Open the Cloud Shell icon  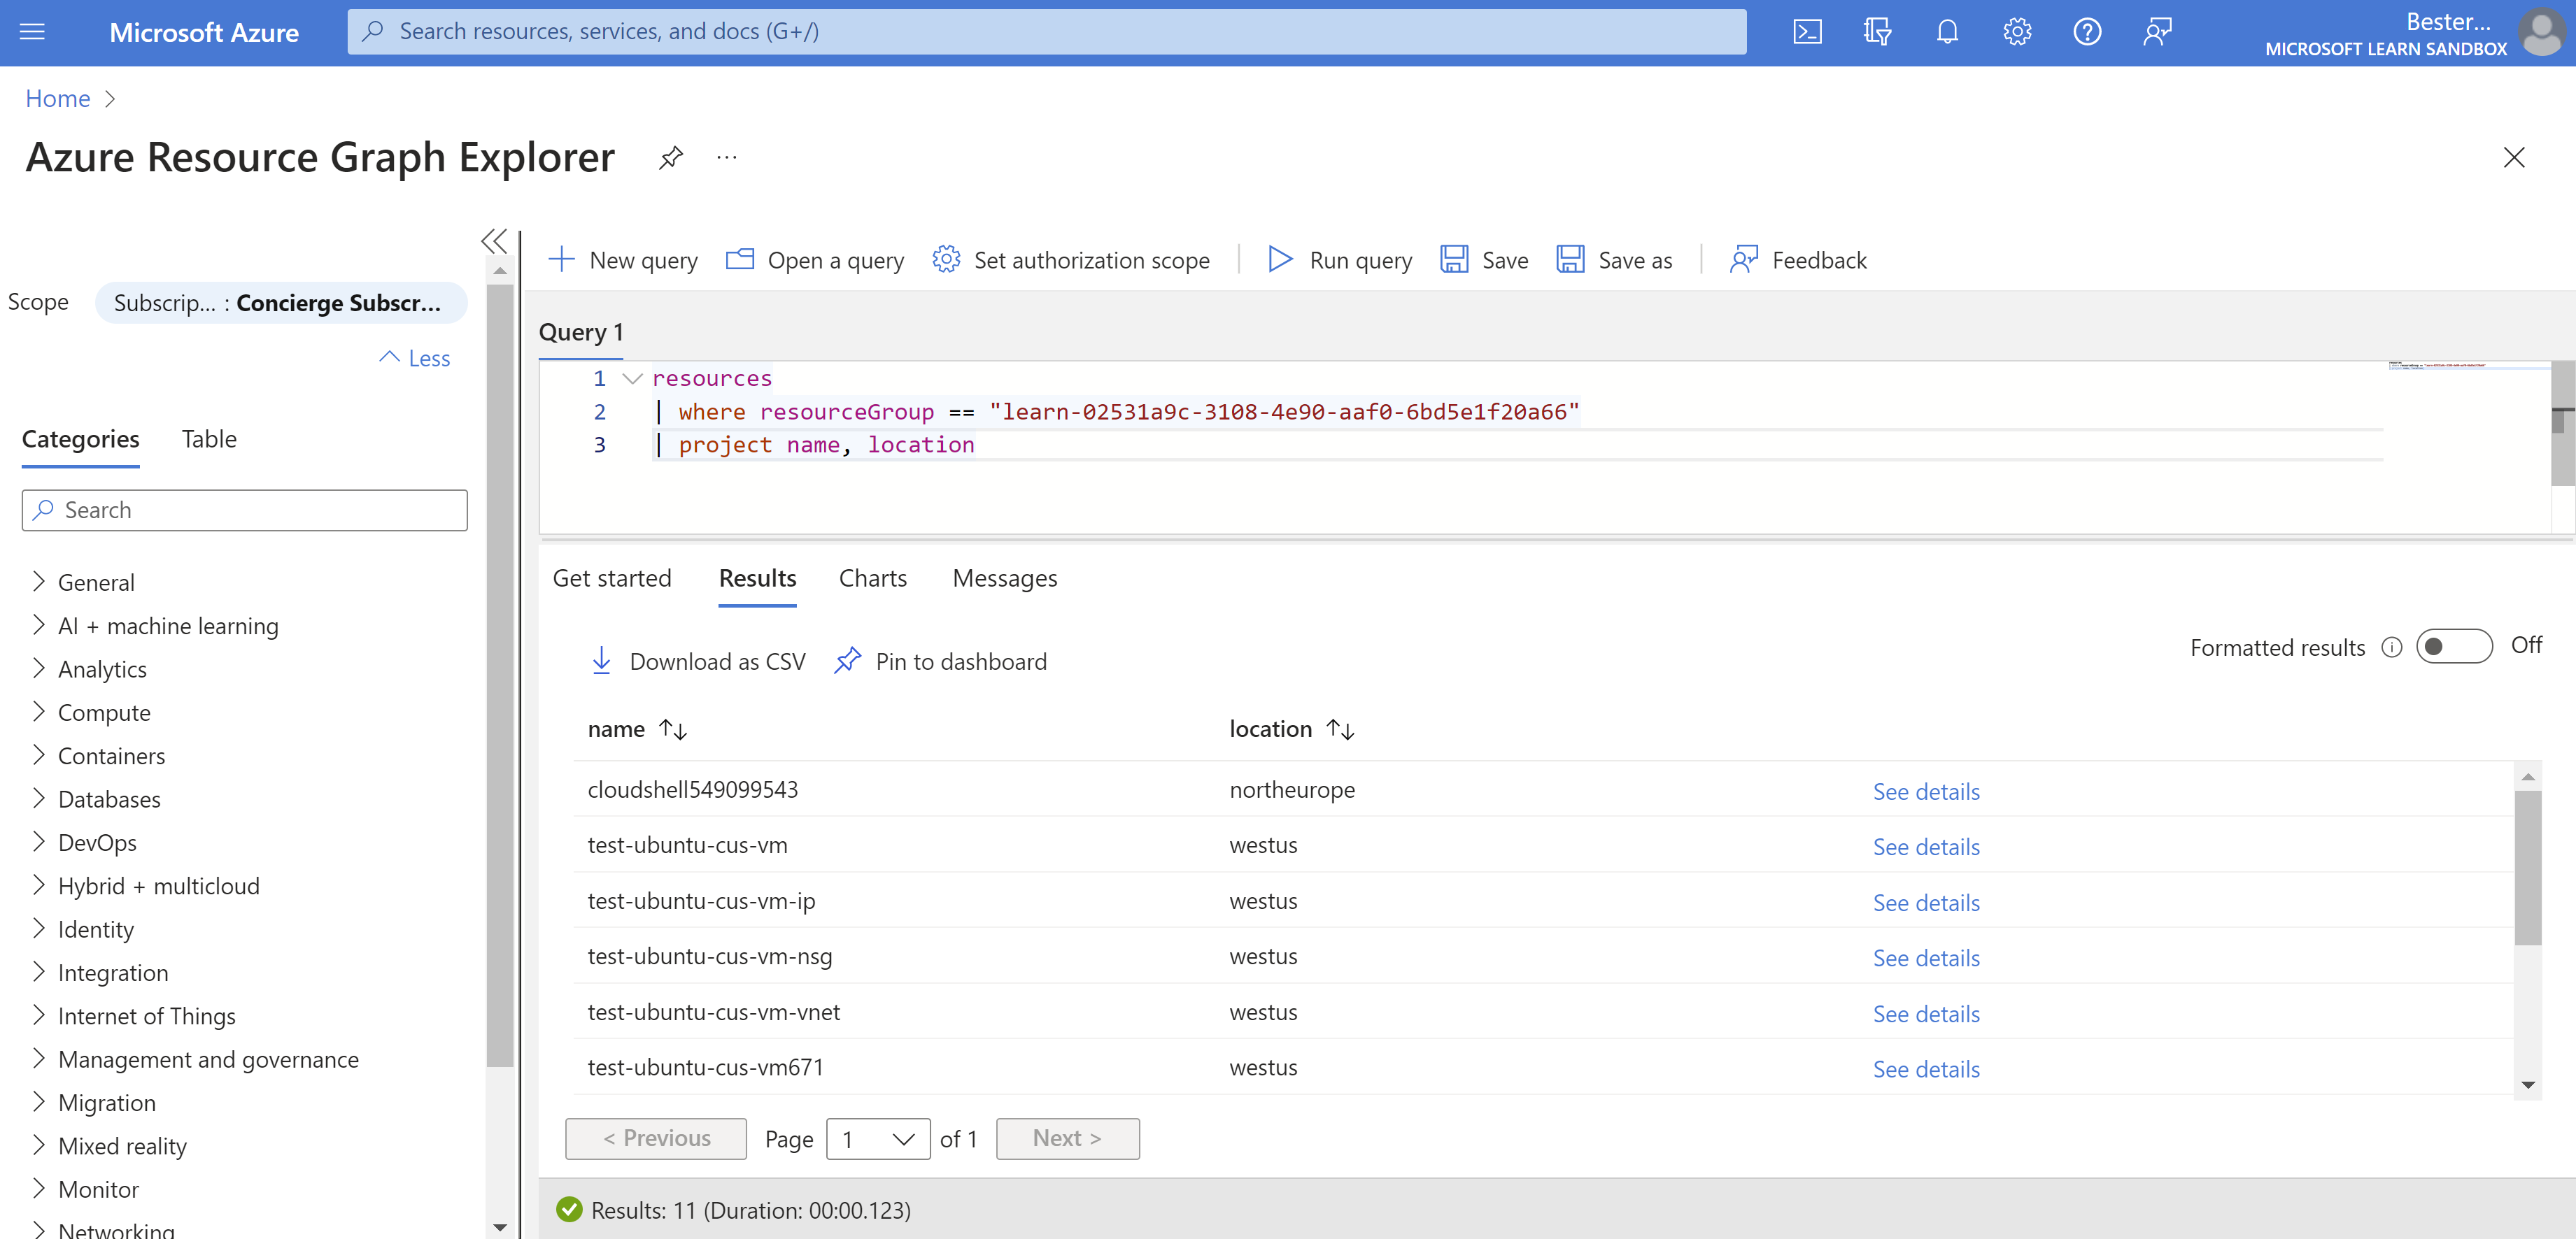pos(1807,32)
